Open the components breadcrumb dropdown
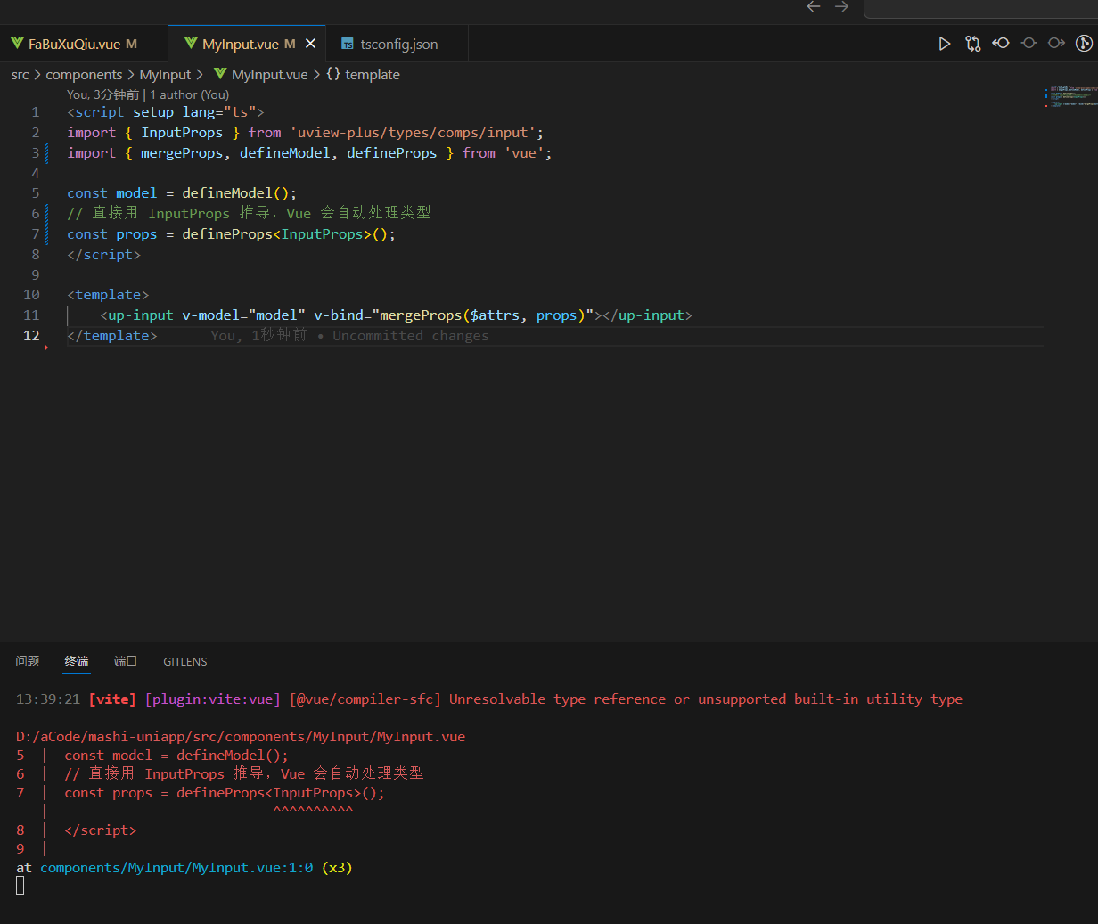1098x924 pixels. coord(84,75)
